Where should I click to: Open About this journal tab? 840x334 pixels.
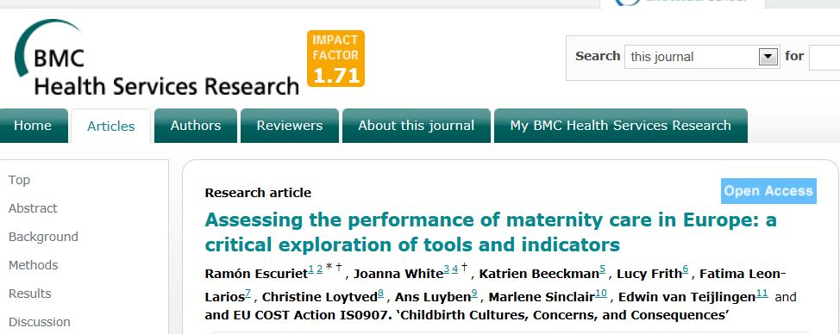tap(417, 126)
